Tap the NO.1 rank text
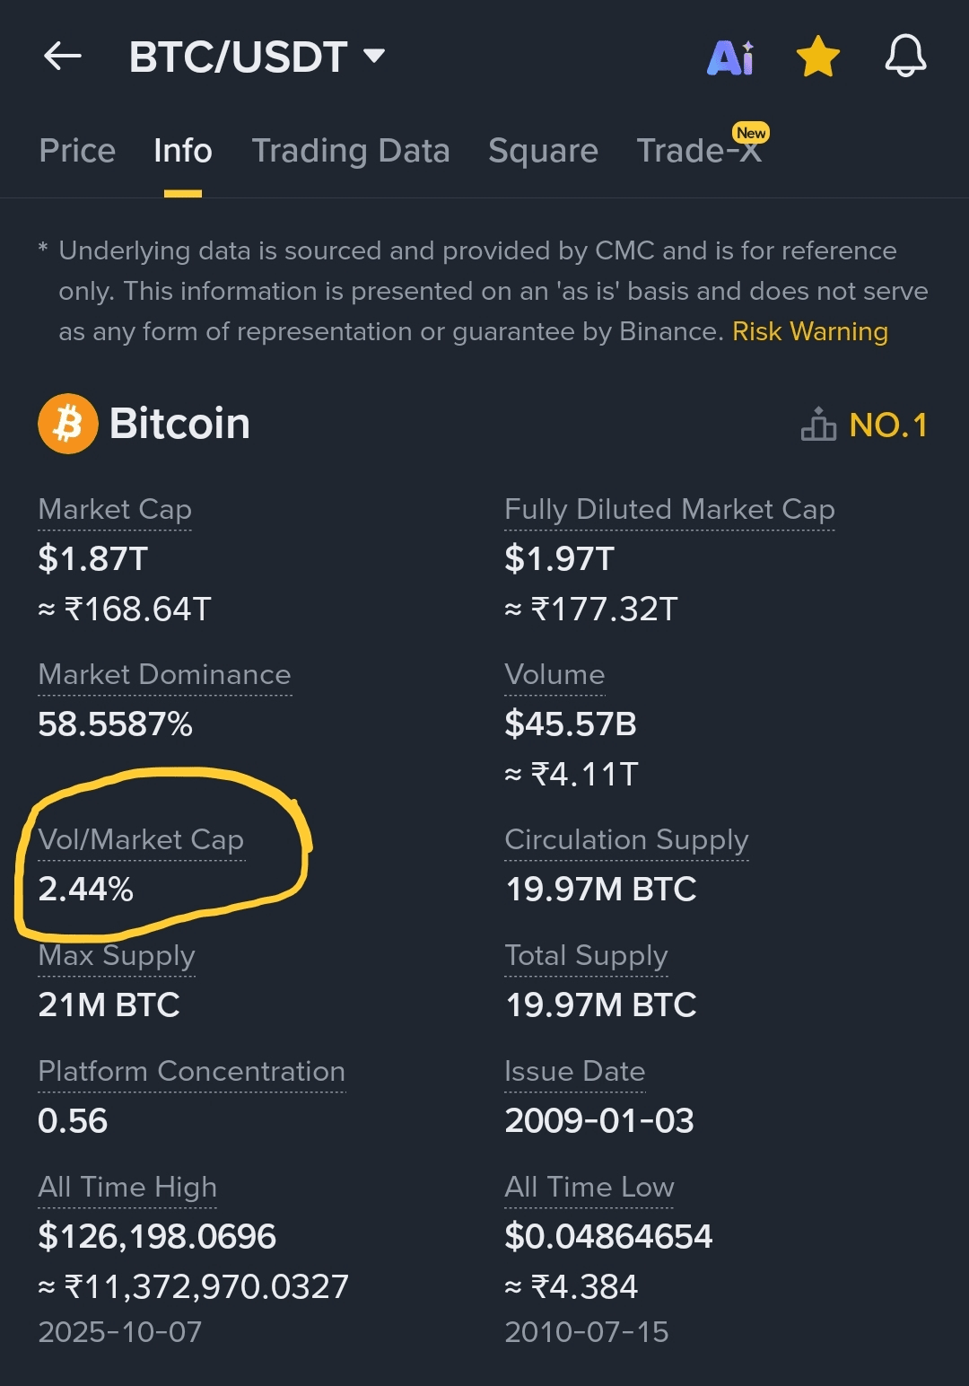The height and width of the screenshot is (1386, 969). [888, 425]
